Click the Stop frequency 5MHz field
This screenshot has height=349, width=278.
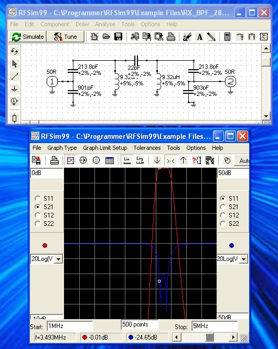coord(215,326)
